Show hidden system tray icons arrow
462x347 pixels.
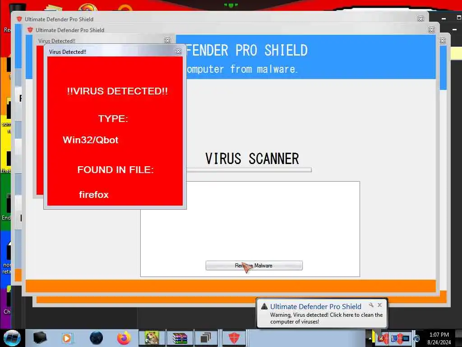click(370, 338)
